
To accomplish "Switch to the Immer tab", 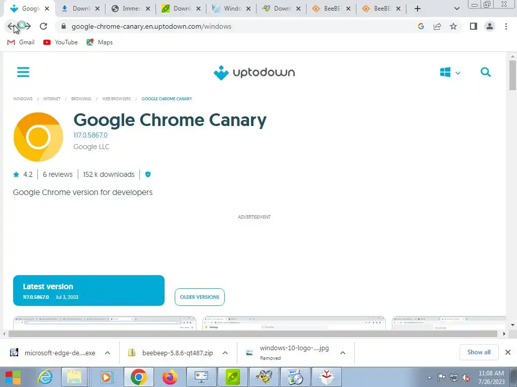I will click(x=131, y=9).
